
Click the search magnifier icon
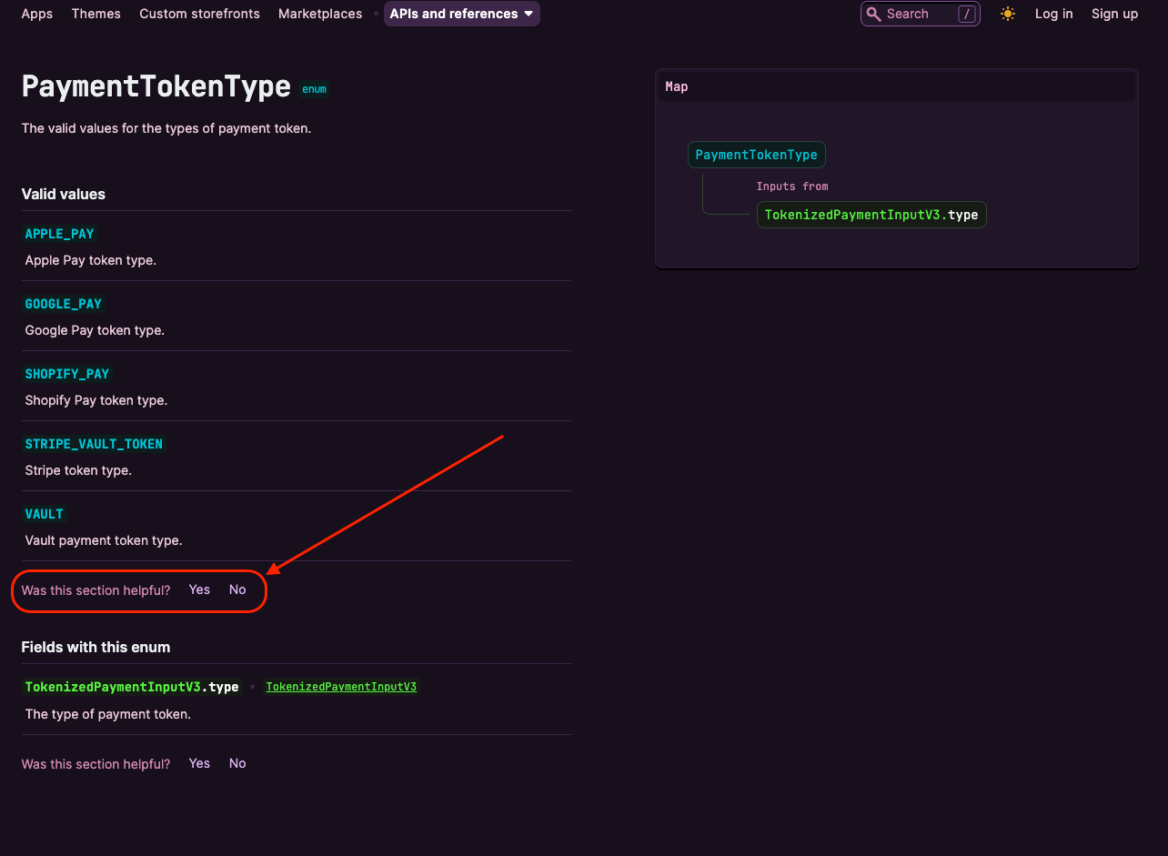point(873,14)
